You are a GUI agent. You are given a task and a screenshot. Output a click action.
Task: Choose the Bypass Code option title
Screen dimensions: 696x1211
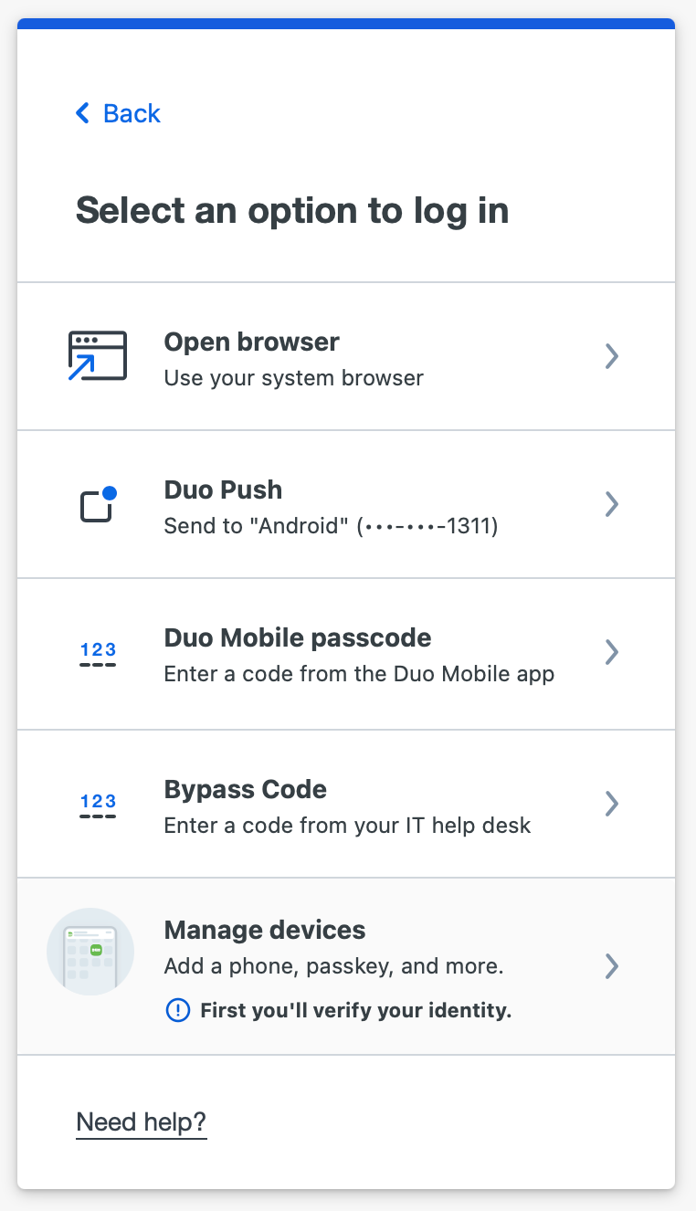pyautogui.click(x=245, y=789)
